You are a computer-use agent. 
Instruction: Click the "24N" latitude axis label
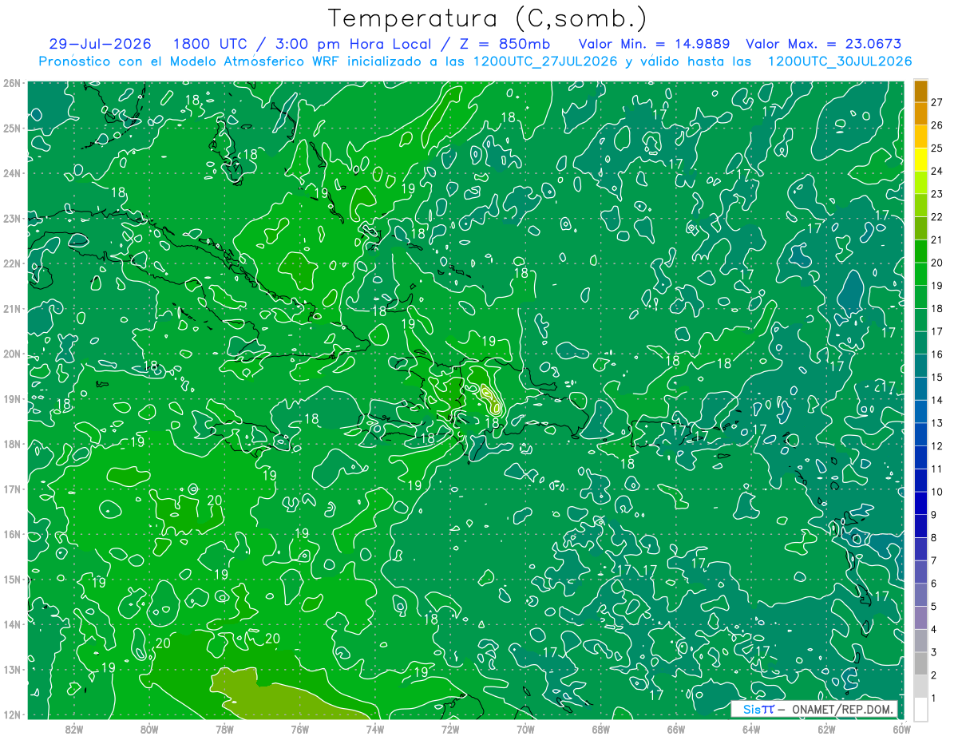(x=12, y=173)
